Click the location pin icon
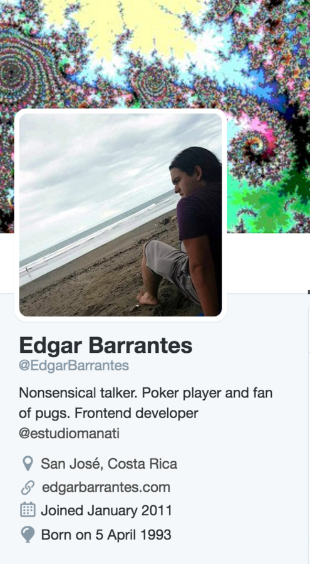Screen dimensions: 310x564 click(x=28, y=464)
